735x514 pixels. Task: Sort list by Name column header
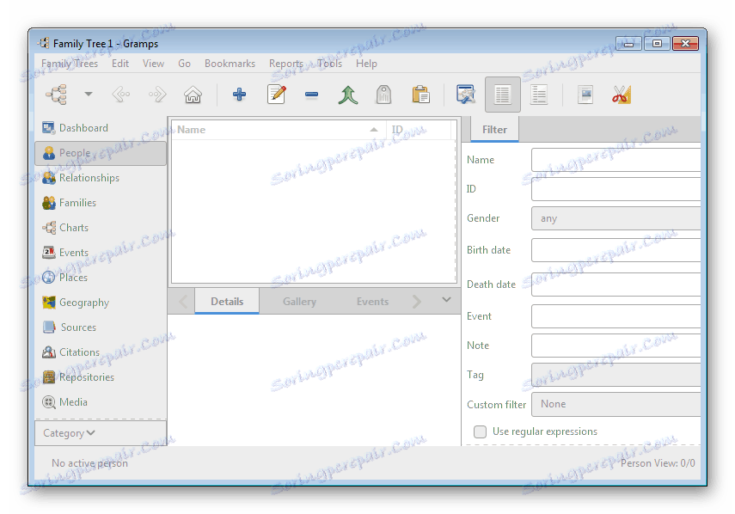pyautogui.click(x=279, y=130)
